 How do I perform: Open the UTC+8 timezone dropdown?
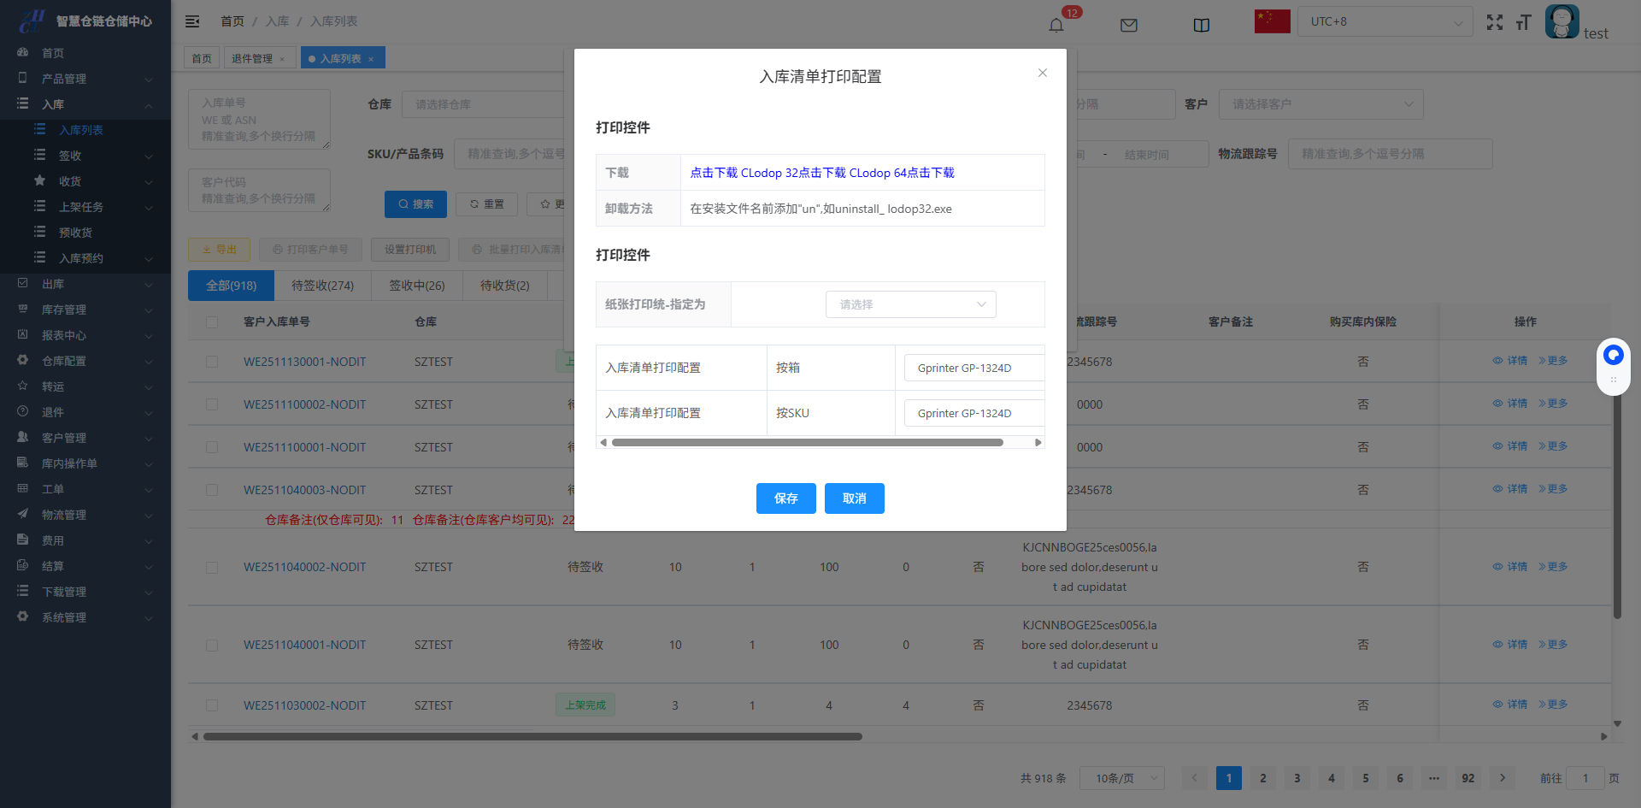pyautogui.click(x=1385, y=21)
